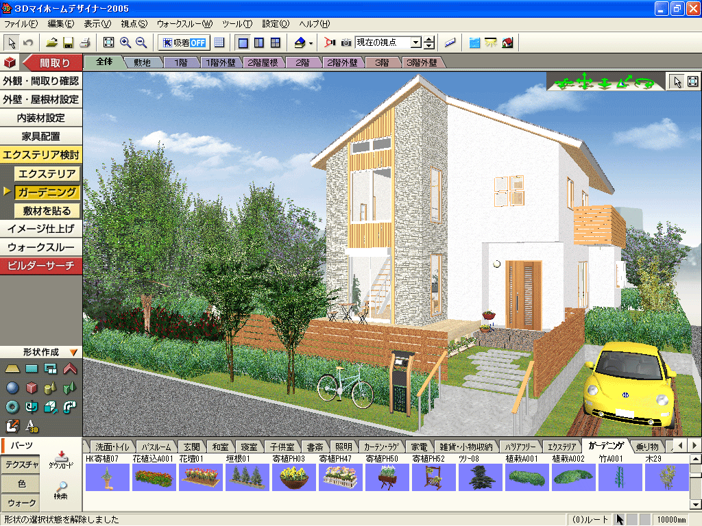Switch to the 2階屋根 tab

[x=261, y=63]
